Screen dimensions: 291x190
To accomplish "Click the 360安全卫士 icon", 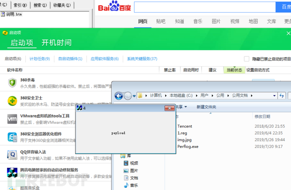I will 12,101.
